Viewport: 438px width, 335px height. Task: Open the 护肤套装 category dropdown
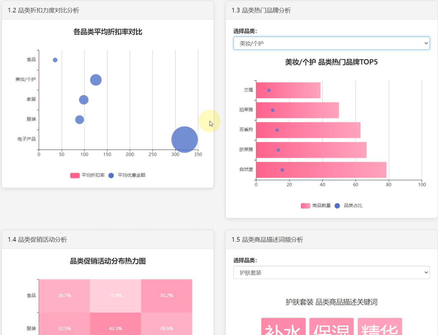[331, 273]
